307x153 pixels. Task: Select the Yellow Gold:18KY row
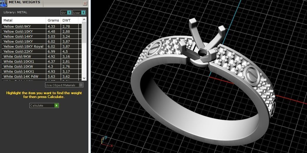(x=42, y=41)
